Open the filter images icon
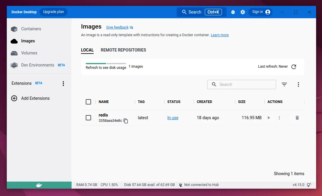This screenshot has height=196, width=322. click(x=284, y=84)
